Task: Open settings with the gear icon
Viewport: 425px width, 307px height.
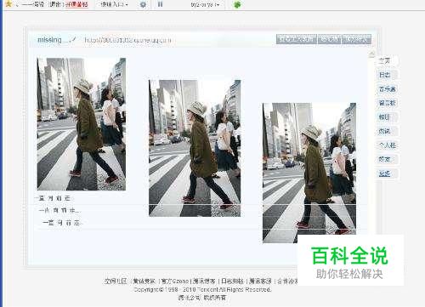Action: 143,4
